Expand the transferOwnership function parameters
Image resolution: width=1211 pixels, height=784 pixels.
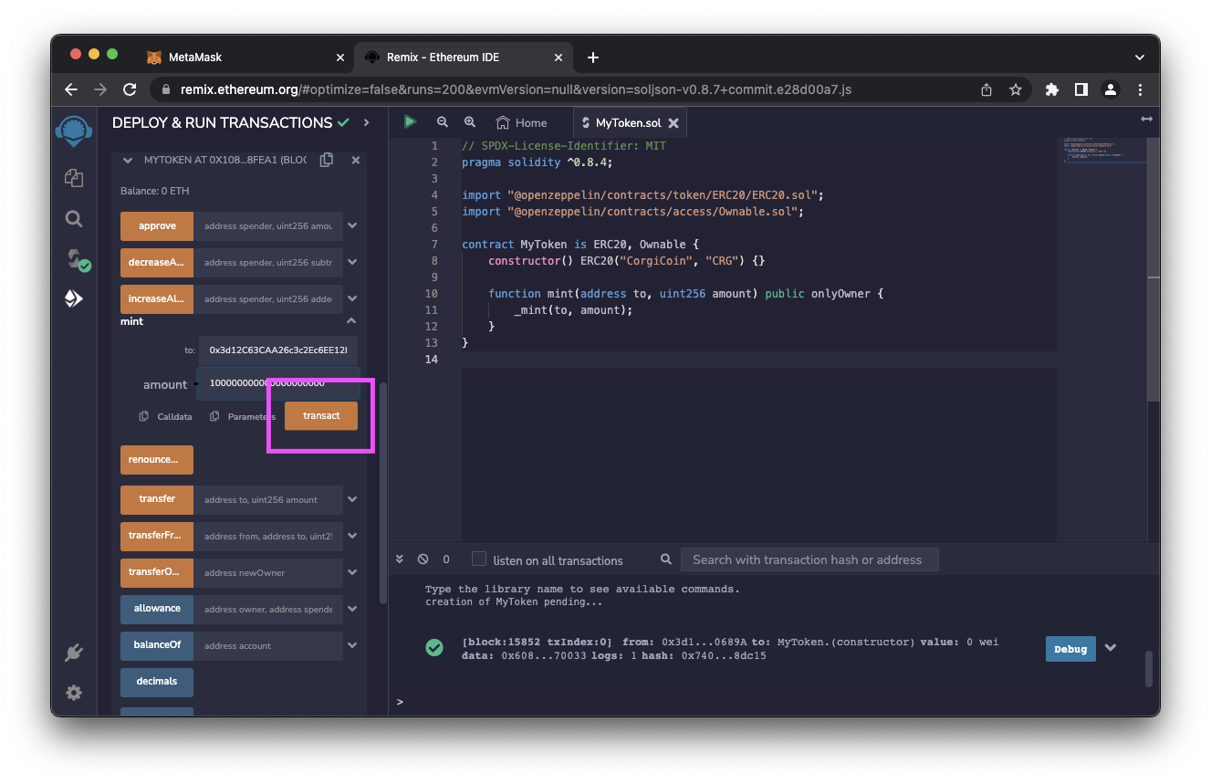(352, 572)
